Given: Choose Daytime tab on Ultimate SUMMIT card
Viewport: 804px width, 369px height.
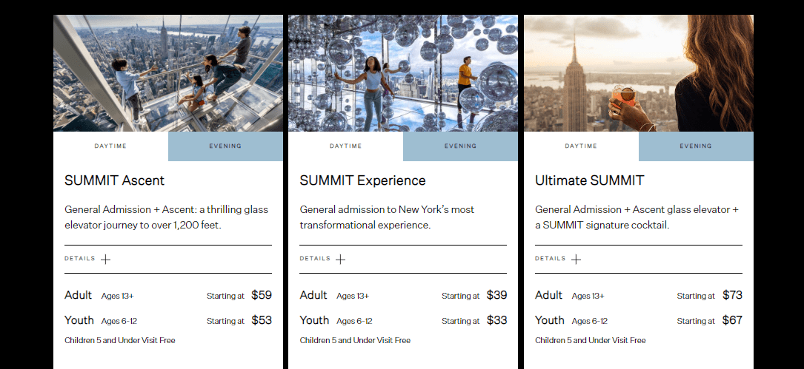Looking at the screenshot, I should coord(581,146).
